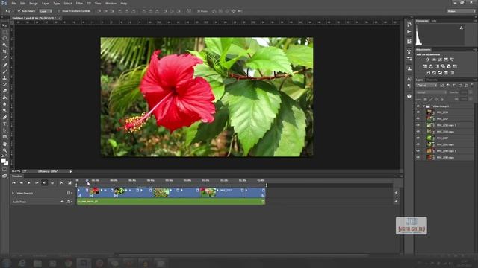Open the Filter menu
478x268 pixels.
tap(79, 3)
